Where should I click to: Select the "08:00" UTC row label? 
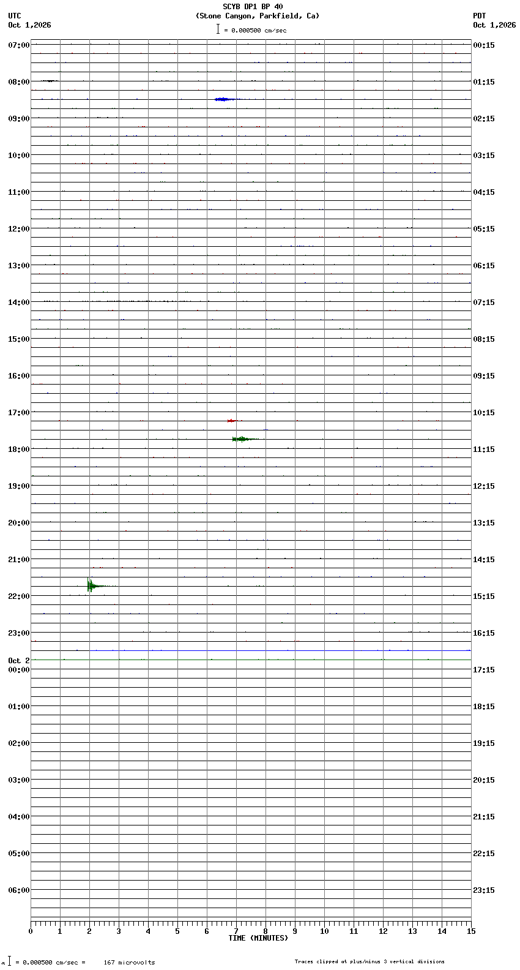pyautogui.click(x=19, y=82)
